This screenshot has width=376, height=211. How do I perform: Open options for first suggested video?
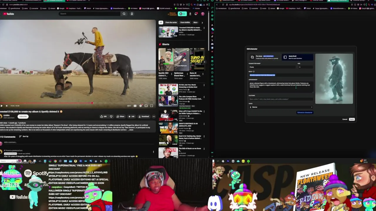(204, 28)
